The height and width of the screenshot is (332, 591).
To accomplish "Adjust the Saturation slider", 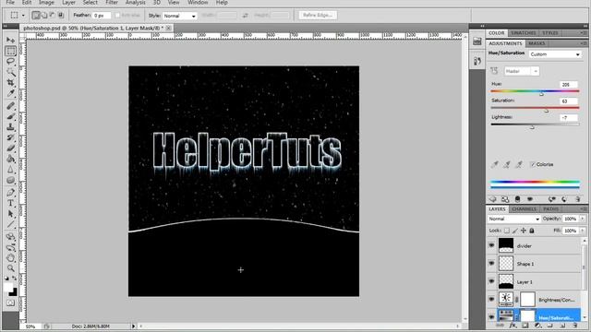I will (x=547, y=111).
